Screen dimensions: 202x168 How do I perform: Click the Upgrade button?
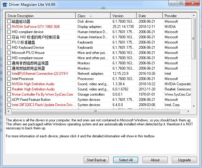(x=184, y=160)
